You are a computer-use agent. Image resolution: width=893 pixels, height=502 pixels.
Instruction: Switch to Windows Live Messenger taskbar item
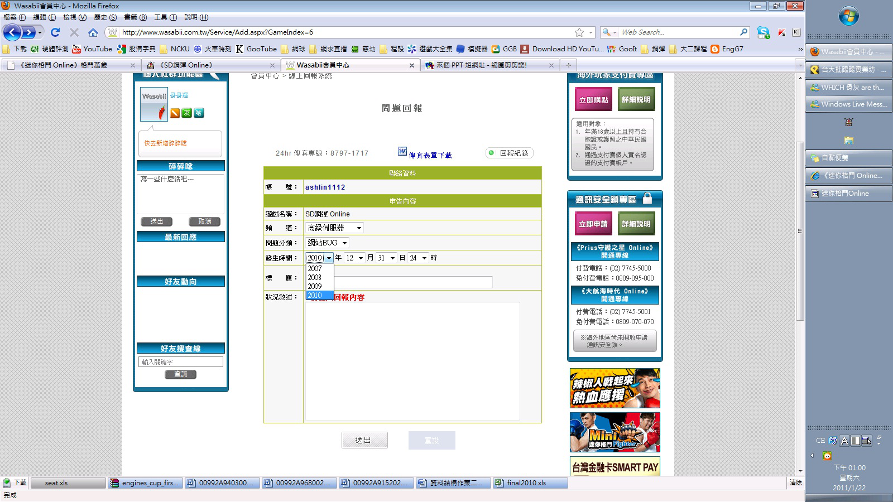[849, 104]
